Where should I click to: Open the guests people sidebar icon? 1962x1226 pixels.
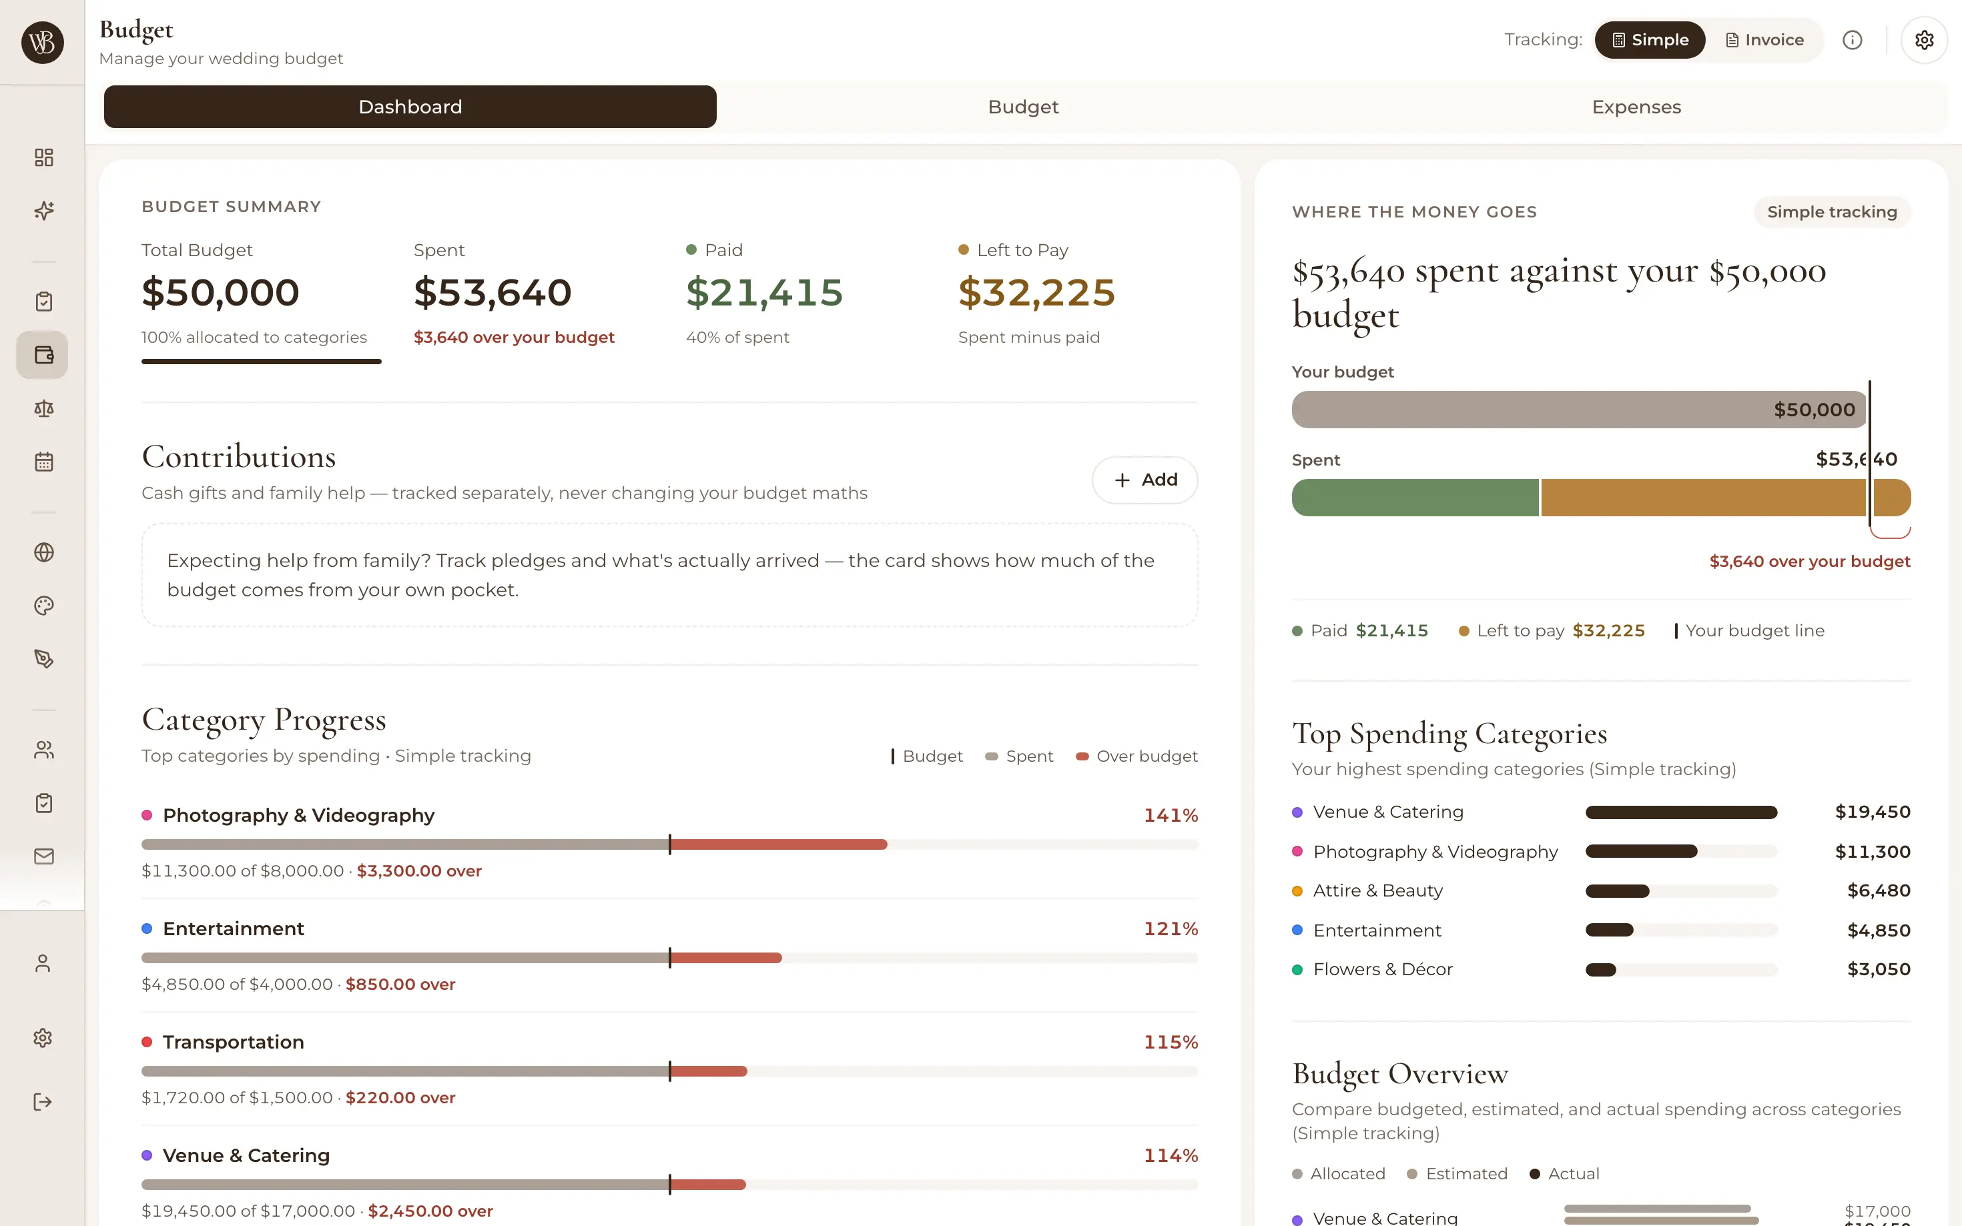[44, 750]
